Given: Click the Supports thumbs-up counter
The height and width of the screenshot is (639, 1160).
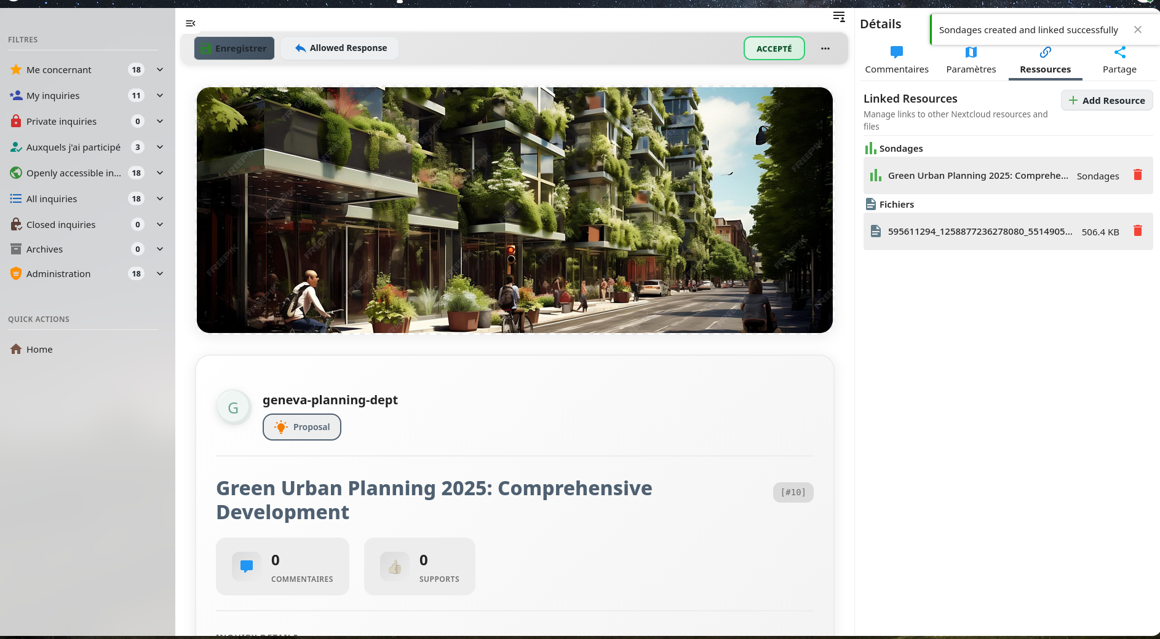Looking at the screenshot, I should [419, 566].
